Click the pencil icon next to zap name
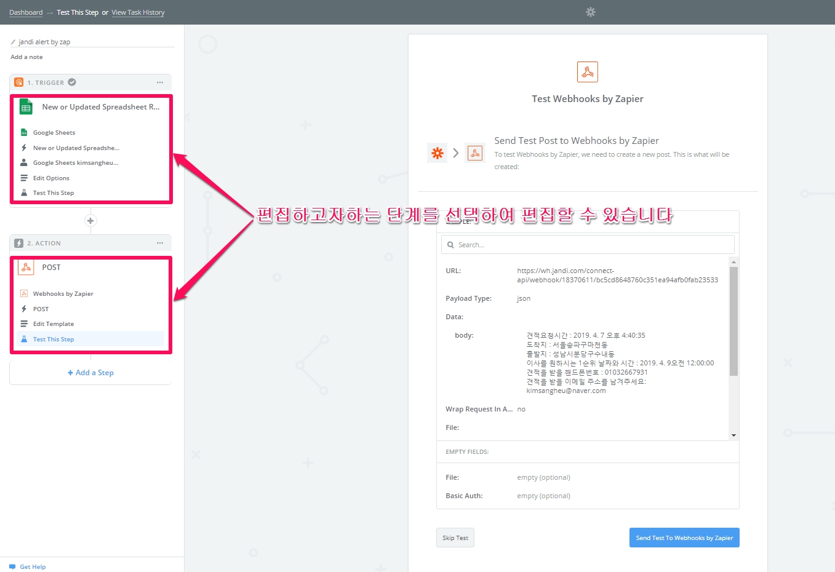This screenshot has width=835, height=572. pyautogui.click(x=14, y=42)
